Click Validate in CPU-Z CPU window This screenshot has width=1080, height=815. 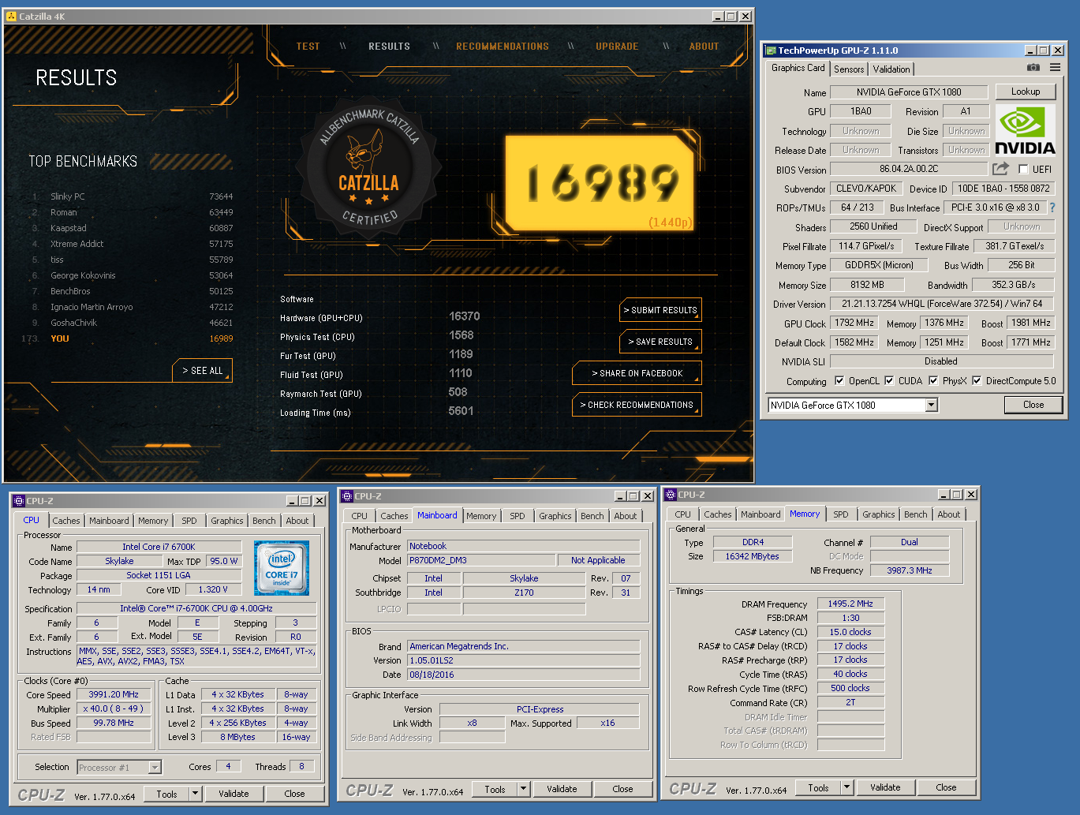[234, 794]
